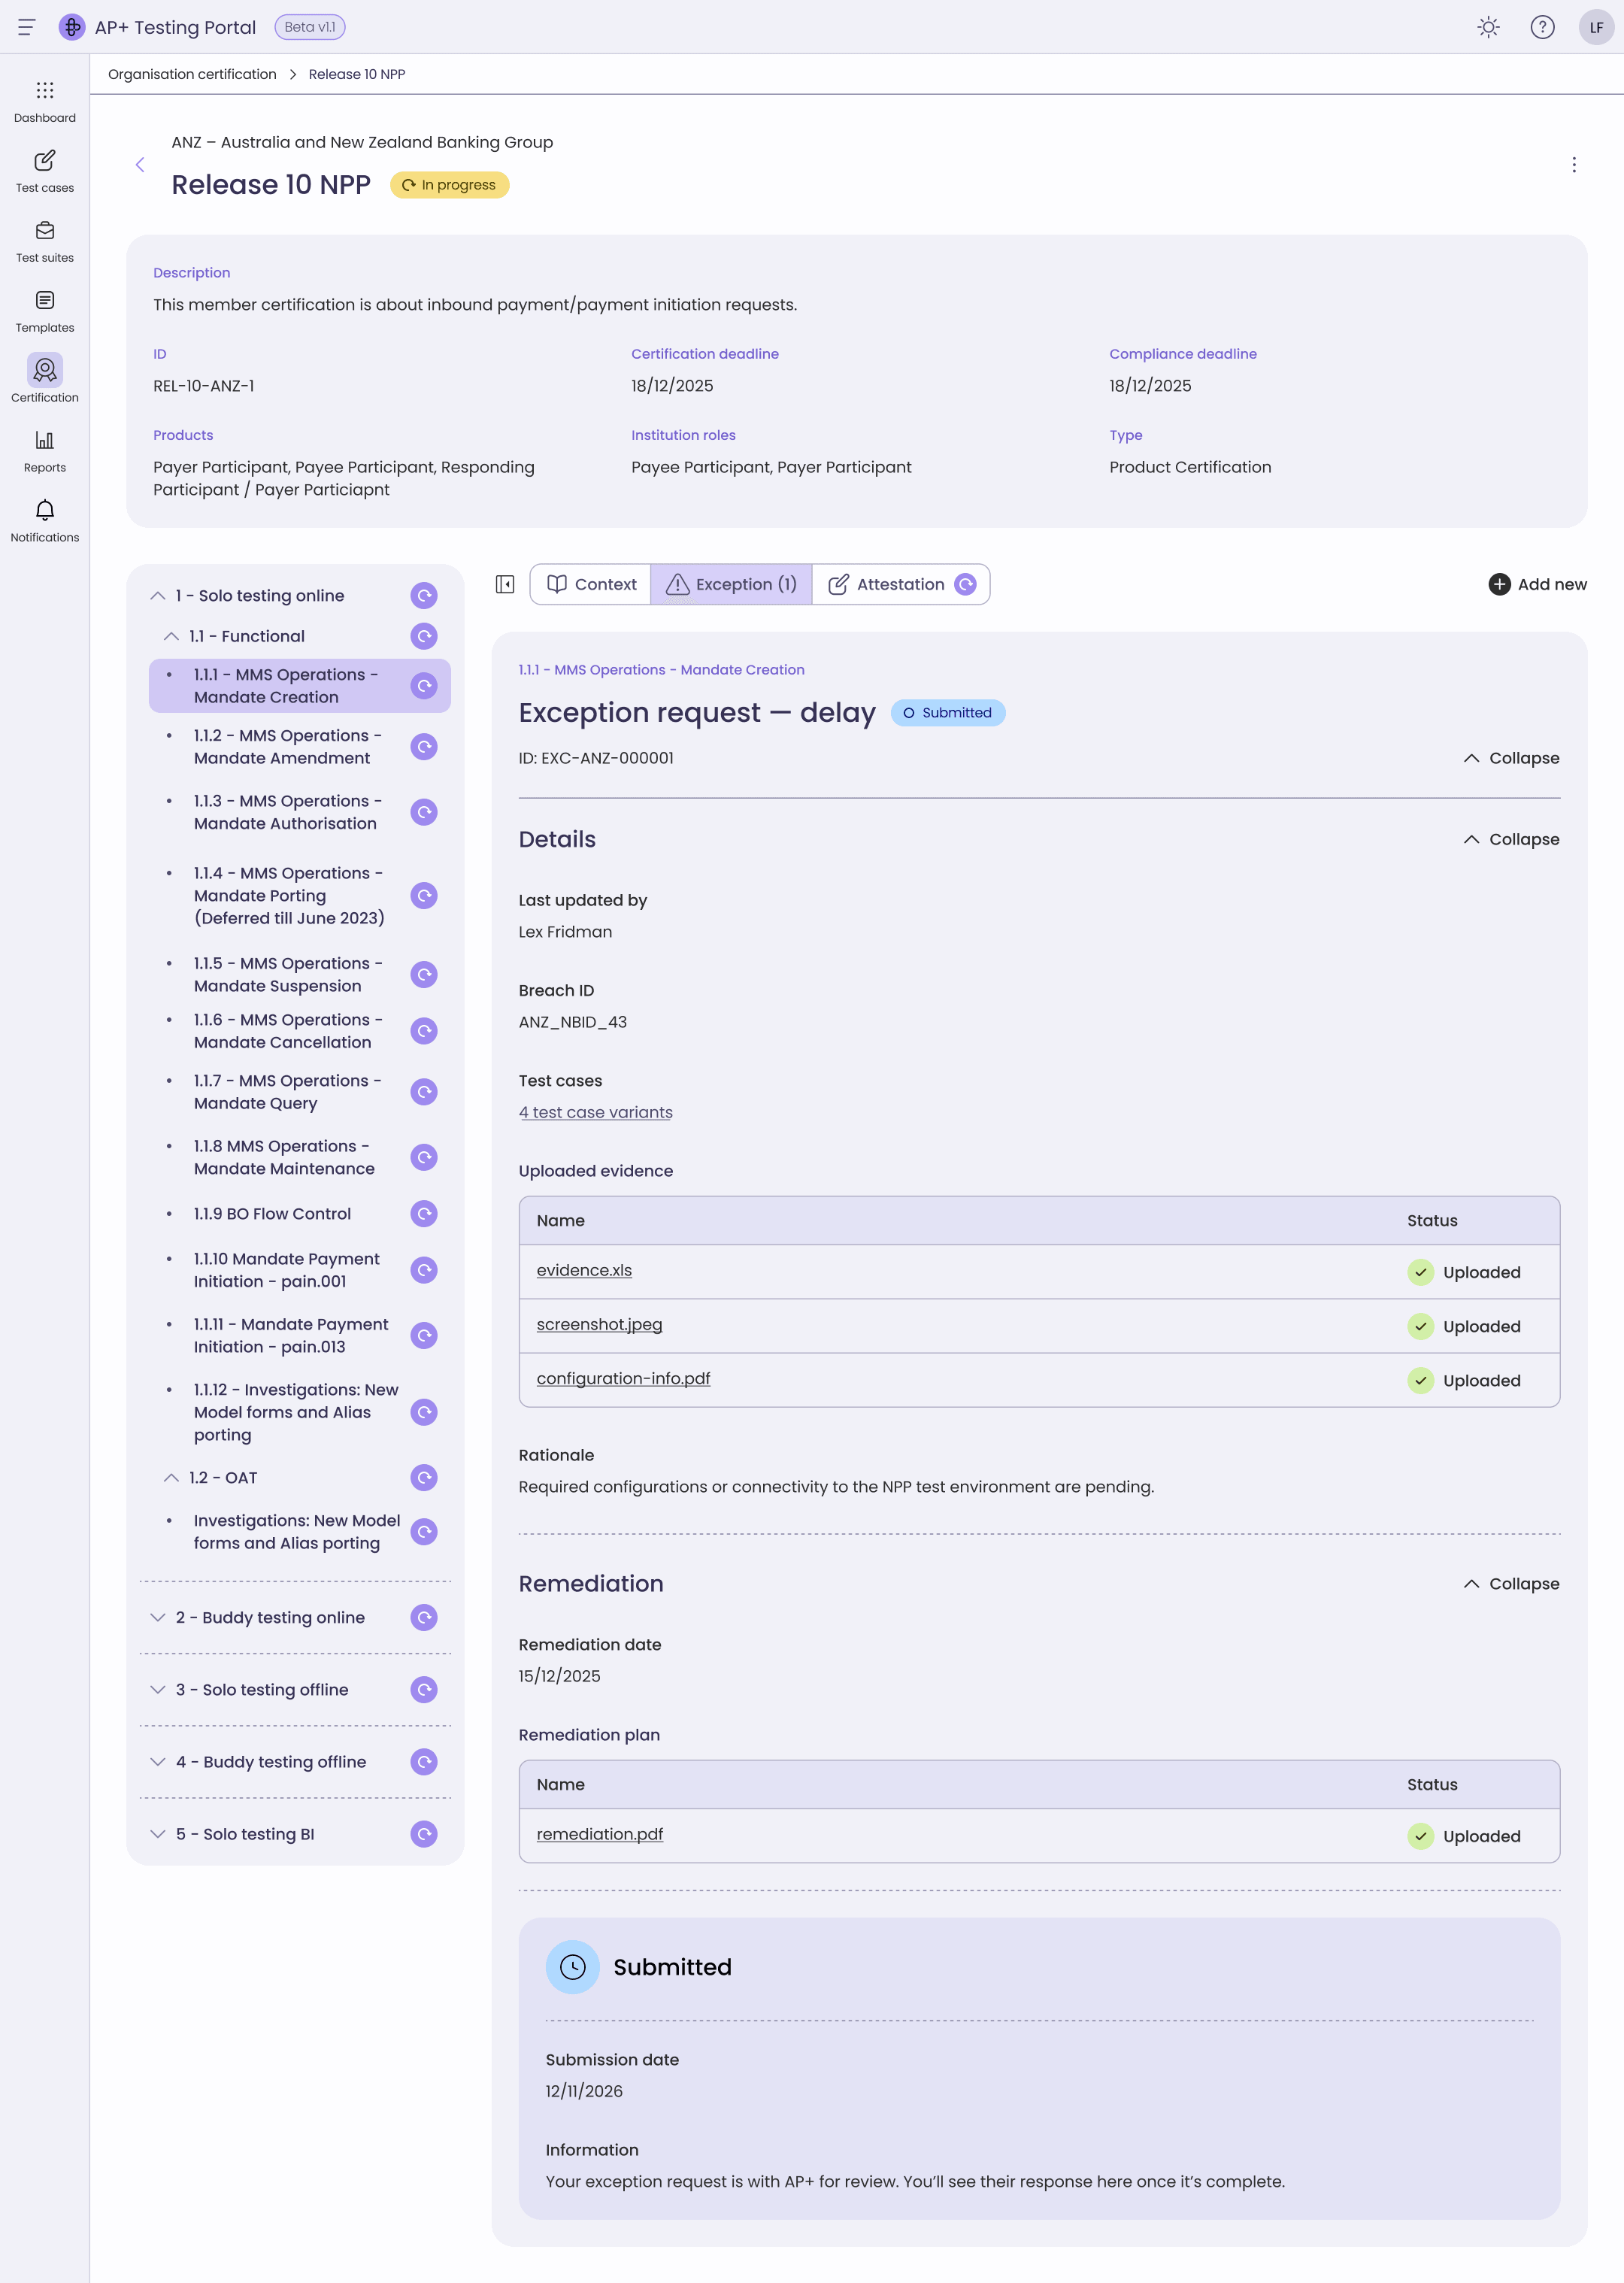
Task: Click the back arrow beside Release 10 NPP
Action: 140,165
